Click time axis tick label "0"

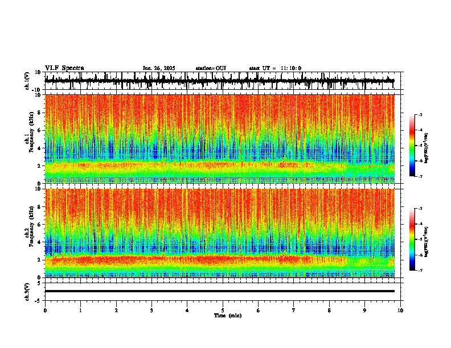pos(45,310)
